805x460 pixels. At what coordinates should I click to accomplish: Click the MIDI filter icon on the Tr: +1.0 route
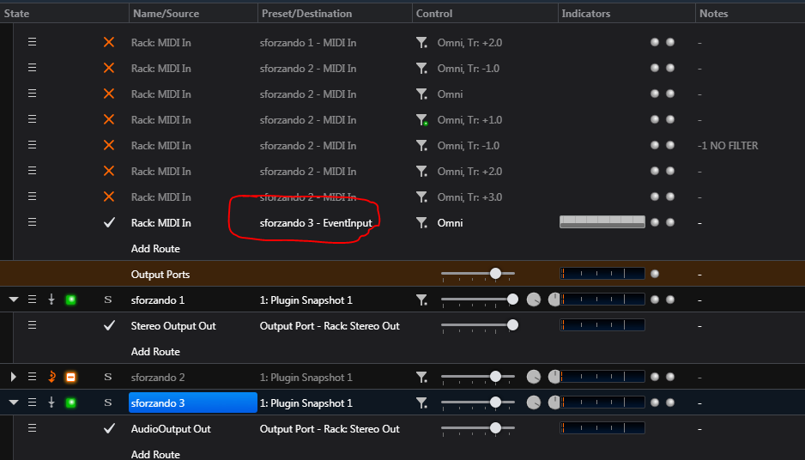[421, 120]
